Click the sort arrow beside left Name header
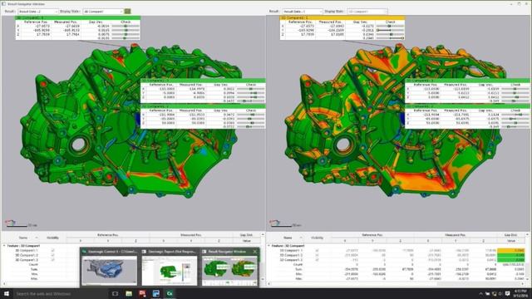 tap(37, 238)
